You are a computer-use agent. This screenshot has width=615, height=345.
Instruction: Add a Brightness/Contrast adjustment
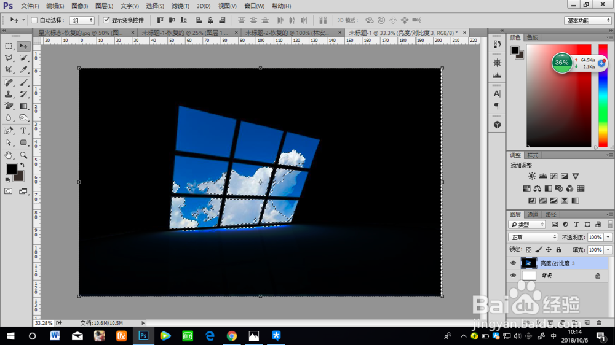532,176
